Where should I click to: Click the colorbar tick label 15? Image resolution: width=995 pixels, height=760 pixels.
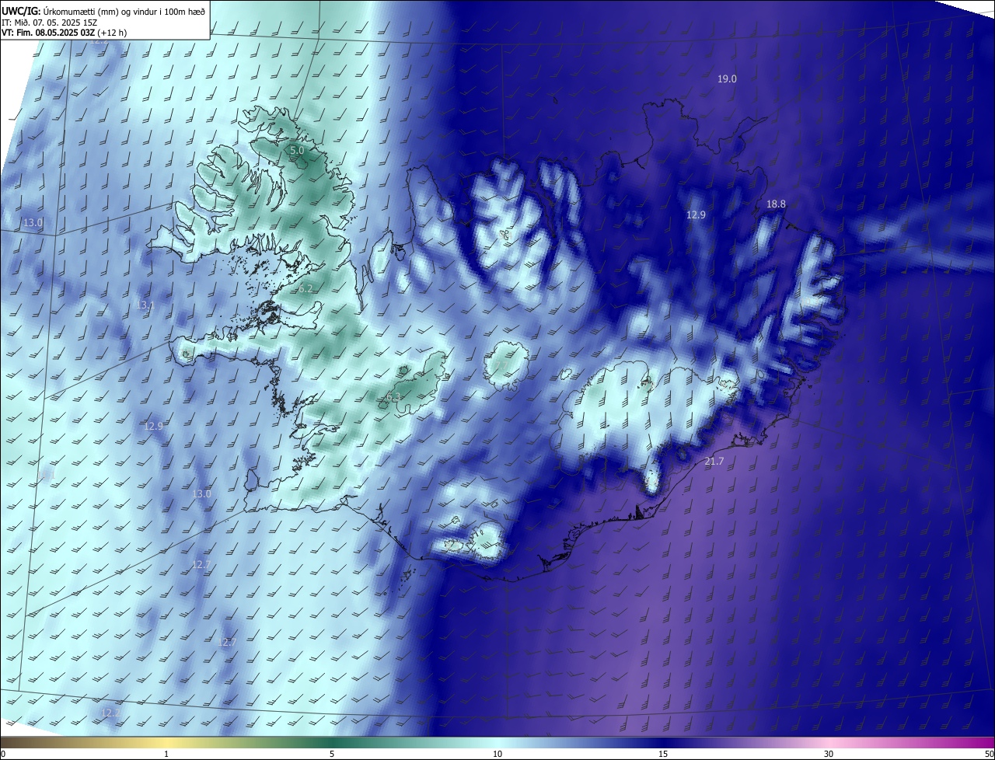pos(663,754)
